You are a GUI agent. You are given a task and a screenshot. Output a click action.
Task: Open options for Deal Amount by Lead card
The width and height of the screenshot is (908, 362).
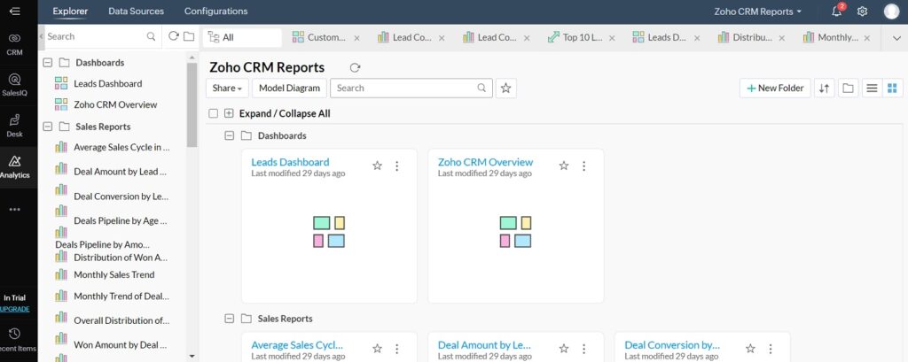583,349
